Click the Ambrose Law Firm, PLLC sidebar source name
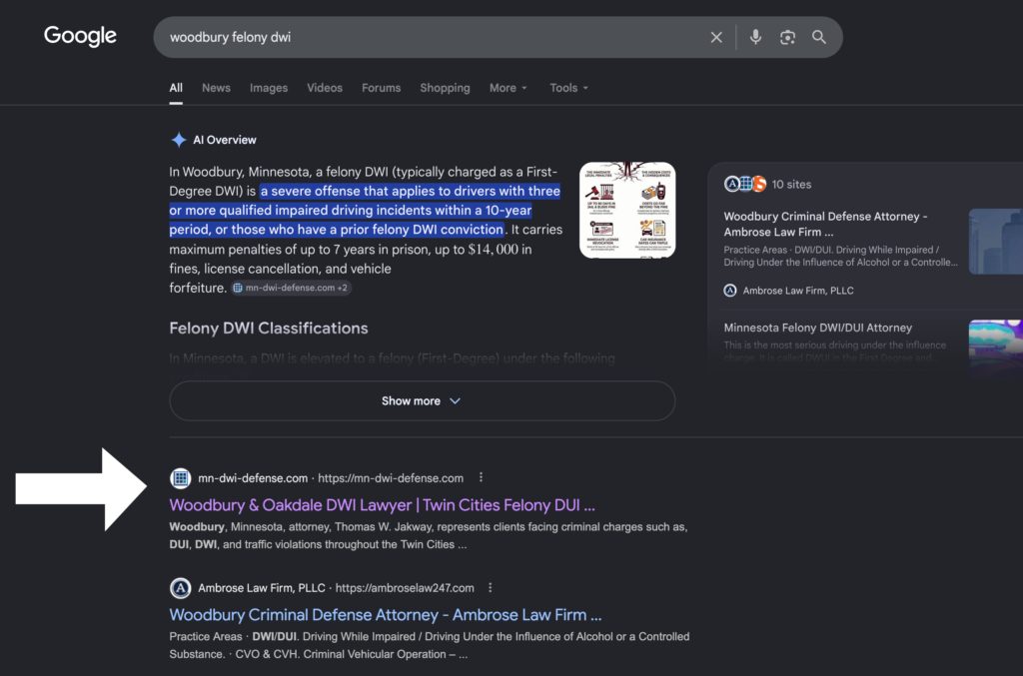Viewport: 1023px width, 676px height. click(x=798, y=291)
